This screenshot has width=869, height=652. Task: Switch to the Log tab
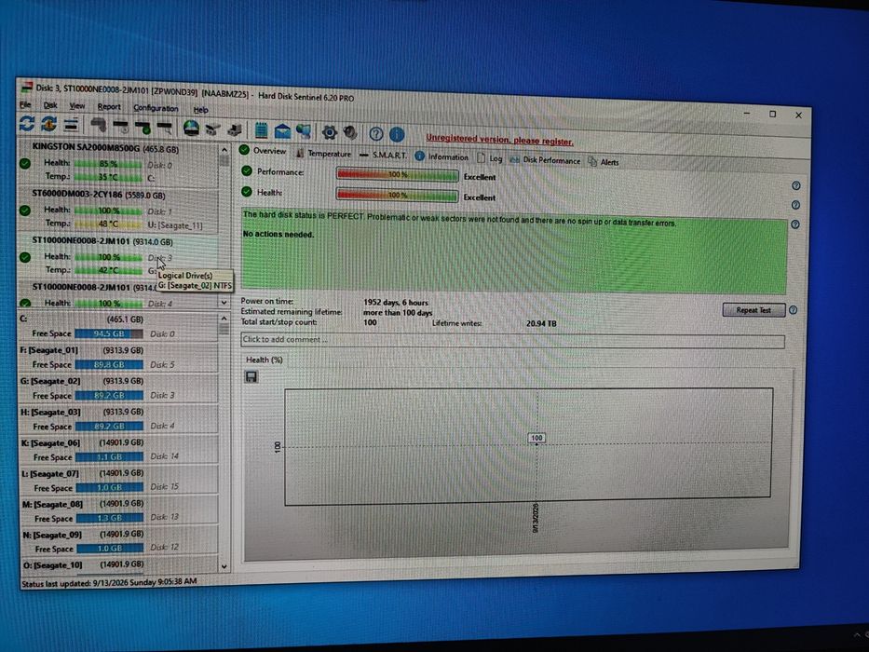tap(489, 158)
